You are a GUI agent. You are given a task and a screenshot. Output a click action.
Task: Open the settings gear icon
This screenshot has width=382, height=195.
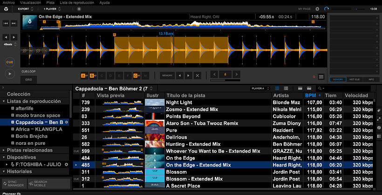pos(317,9)
